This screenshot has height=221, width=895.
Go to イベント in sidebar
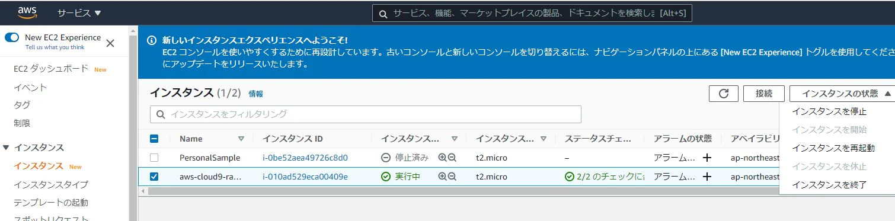click(x=30, y=87)
